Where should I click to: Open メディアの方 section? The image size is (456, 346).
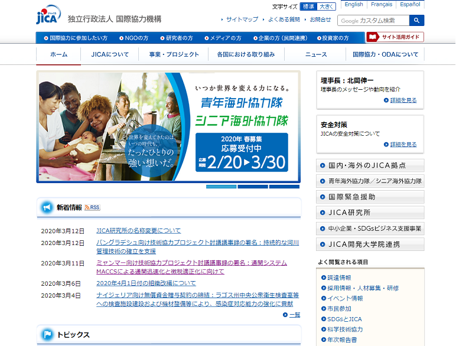(223, 38)
